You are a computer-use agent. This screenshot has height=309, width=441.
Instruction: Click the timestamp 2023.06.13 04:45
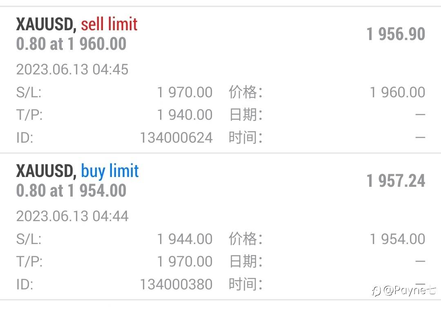coord(72,69)
